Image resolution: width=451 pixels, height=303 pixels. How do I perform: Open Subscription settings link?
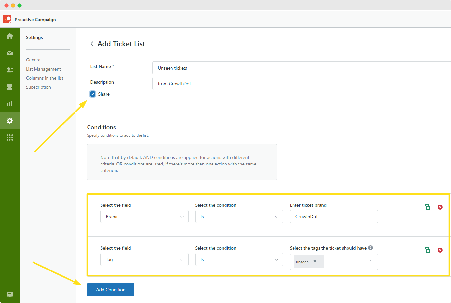[x=38, y=87]
